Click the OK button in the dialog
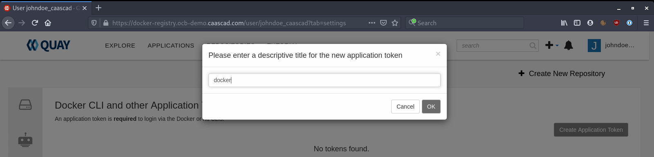The height and width of the screenshot is (157, 654). click(x=431, y=107)
